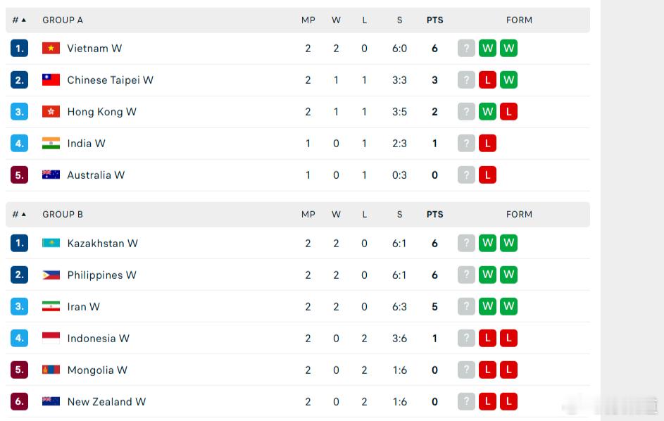Click the PTS column header in Group A
Screen dimensions: 664x421
434,20
